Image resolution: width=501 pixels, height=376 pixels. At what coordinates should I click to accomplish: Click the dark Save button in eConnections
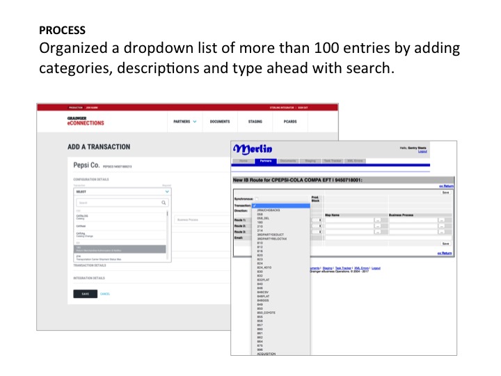(86, 294)
